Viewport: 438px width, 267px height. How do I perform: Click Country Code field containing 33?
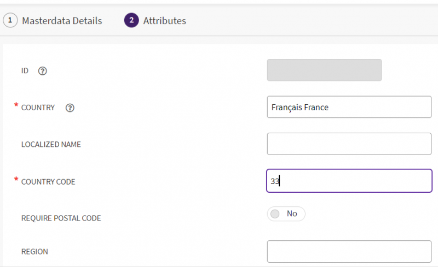click(x=349, y=181)
